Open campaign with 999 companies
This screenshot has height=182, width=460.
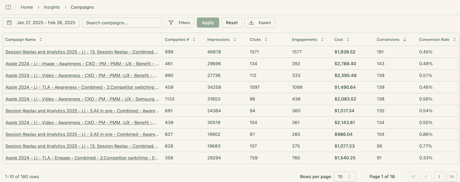coord(82,52)
